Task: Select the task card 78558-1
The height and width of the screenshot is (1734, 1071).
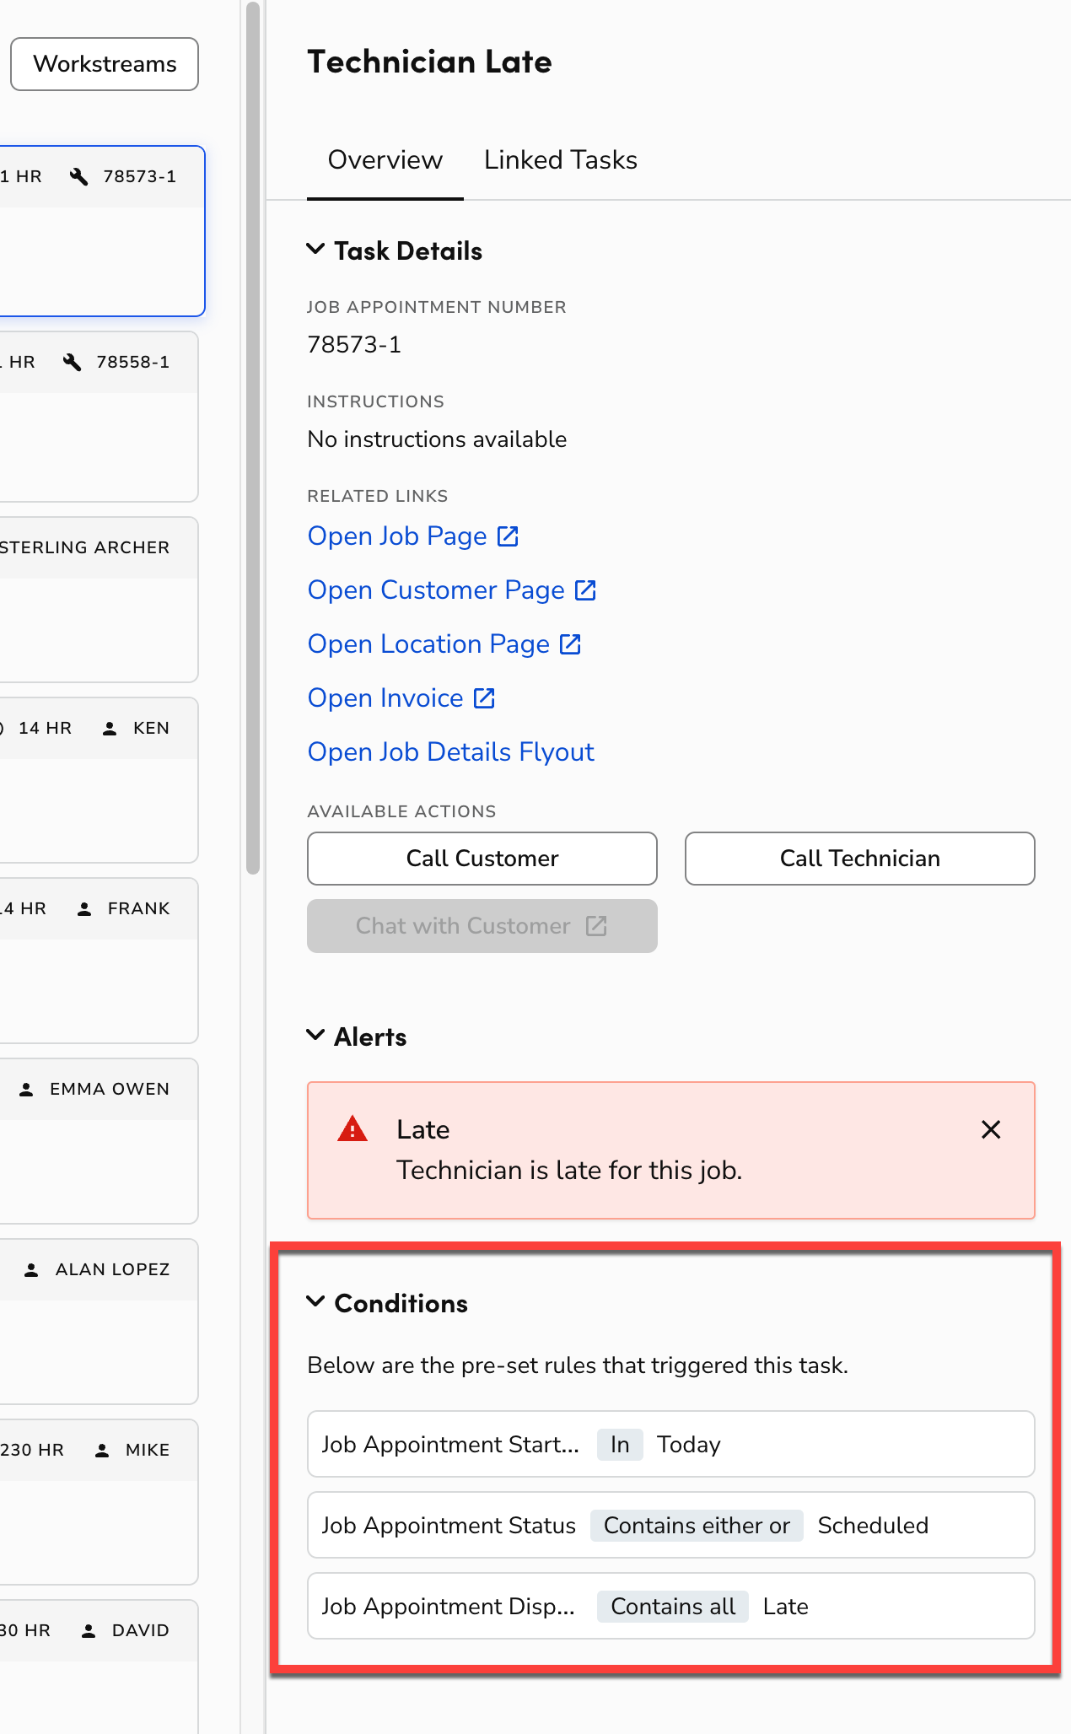Action: (x=100, y=417)
